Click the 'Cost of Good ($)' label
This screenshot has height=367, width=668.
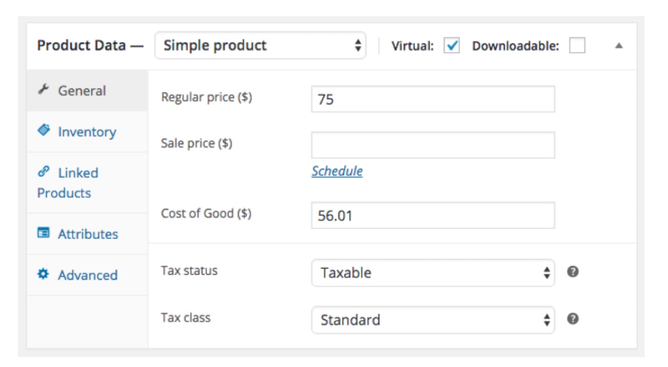click(206, 213)
